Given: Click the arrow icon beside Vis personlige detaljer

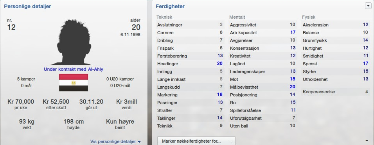Looking at the screenshot, I should (139, 142).
